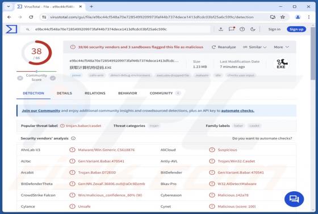318x214 pixels.
Task: Click Trojan.Babar.D72E0D detection text
Action: pyautogui.click(x=97, y=172)
